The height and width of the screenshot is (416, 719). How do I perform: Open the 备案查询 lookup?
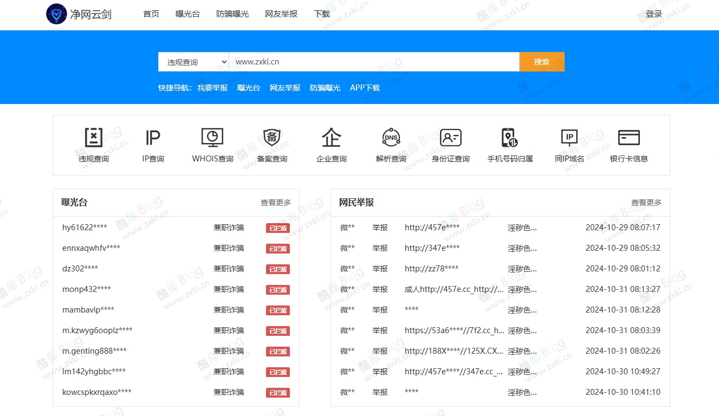pyautogui.click(x=271, y=145)
